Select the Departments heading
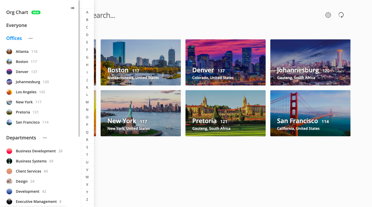The height and width of the screenshot is (207, 372). pos(21,138)
